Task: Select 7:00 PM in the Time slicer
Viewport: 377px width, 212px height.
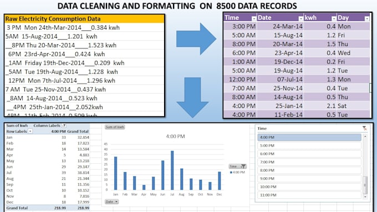Action: tap(309, 162)
